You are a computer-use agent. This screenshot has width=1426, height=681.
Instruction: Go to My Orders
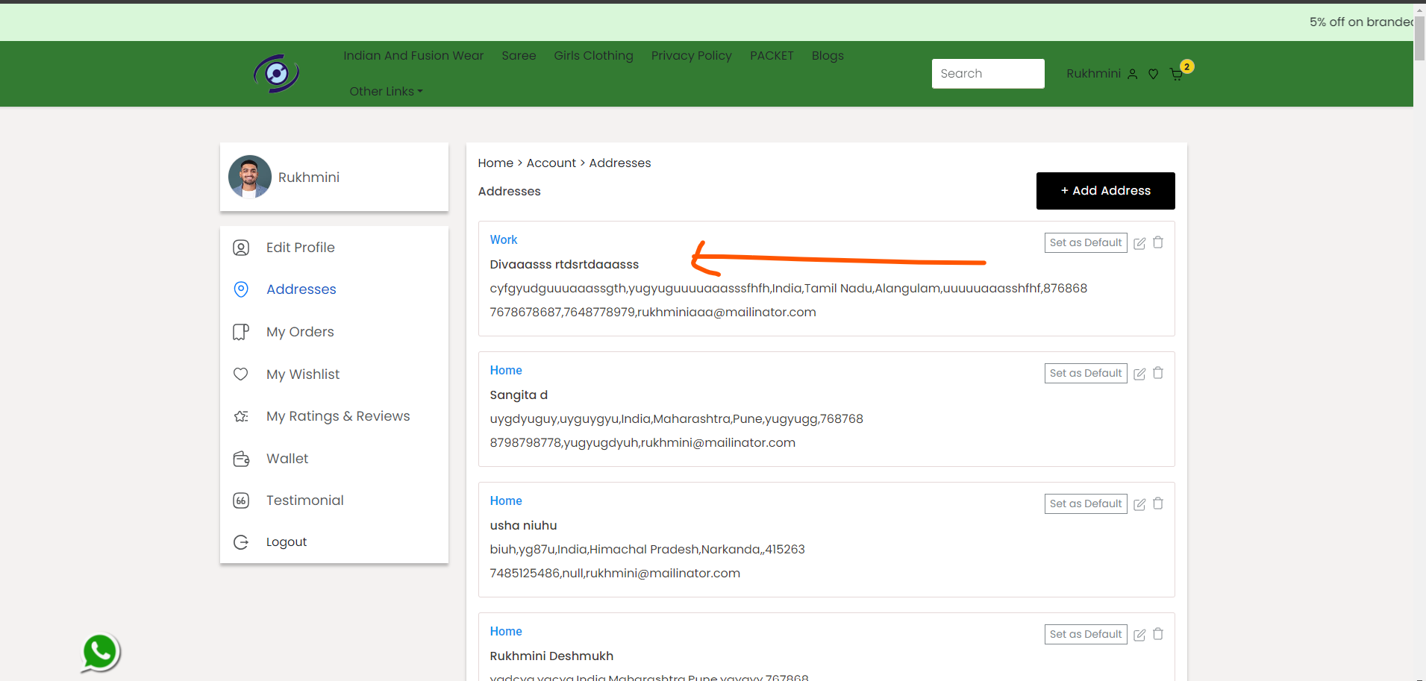pyautogui.click(x=300, y=332)
